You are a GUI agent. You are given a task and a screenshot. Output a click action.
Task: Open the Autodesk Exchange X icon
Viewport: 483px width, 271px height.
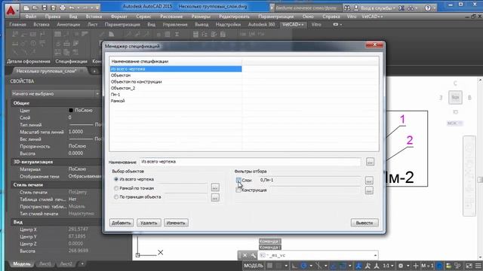click(x=401, y=8)
